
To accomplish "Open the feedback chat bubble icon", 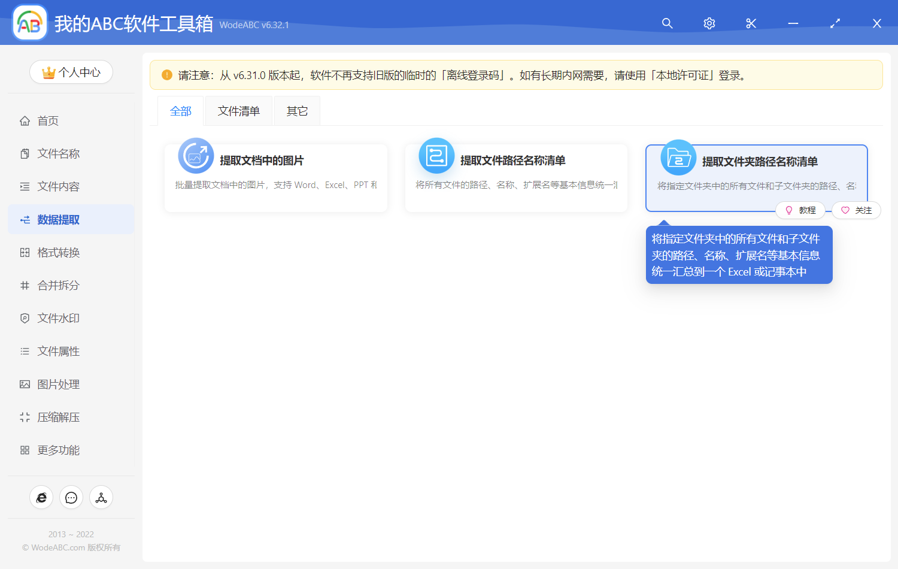I will 71,497.
